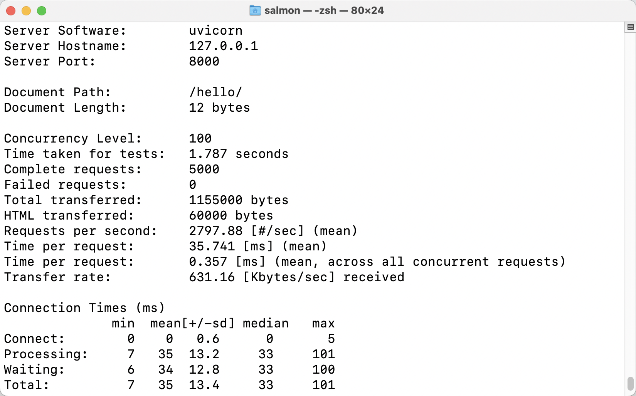The image size is (636, 396).
Task: Click the split pane icon above the scrollbar
Action: [630, 27]
